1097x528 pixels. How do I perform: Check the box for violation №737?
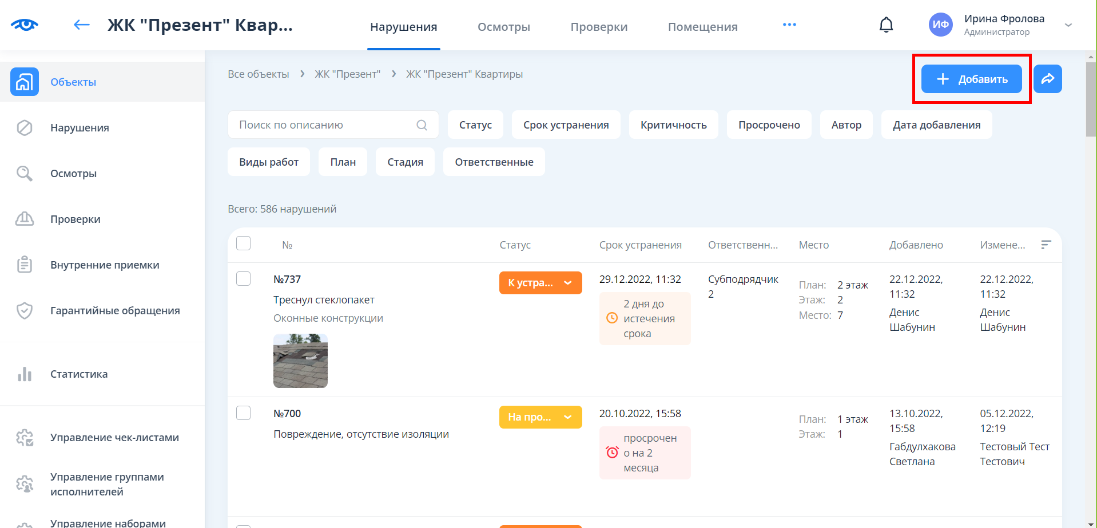coord(244,279)
